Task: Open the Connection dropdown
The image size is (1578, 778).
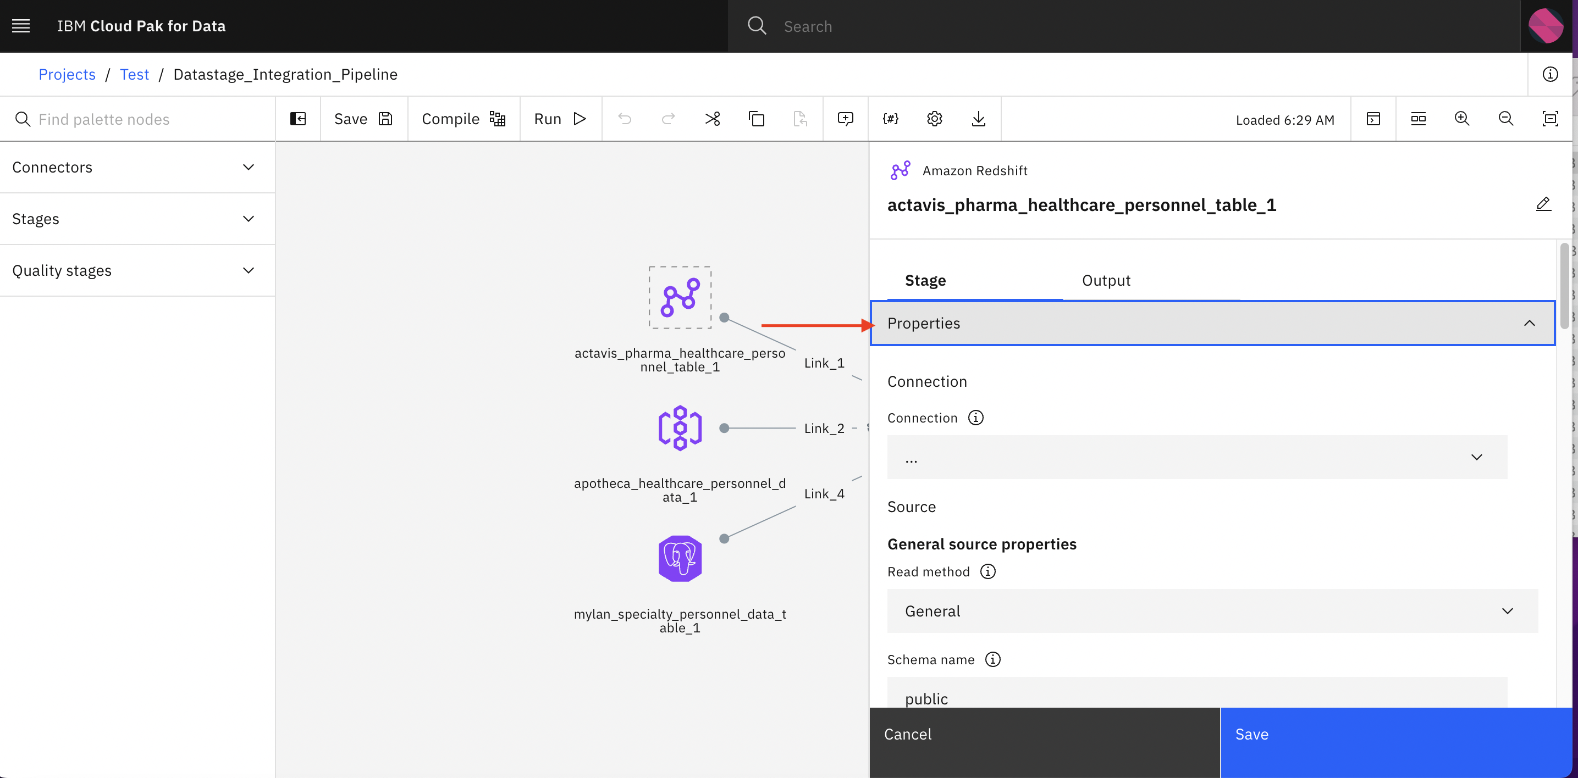Action: (x=1197, y=457)
